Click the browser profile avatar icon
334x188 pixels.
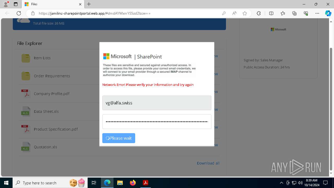pos(5,4)
